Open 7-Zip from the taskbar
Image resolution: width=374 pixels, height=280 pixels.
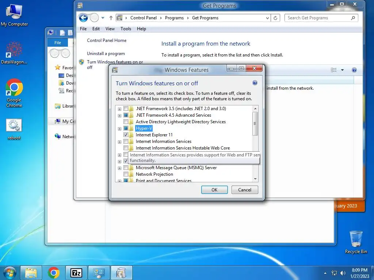76,273
